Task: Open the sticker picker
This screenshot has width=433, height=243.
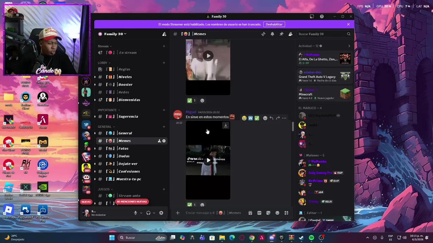Action: 268,213
